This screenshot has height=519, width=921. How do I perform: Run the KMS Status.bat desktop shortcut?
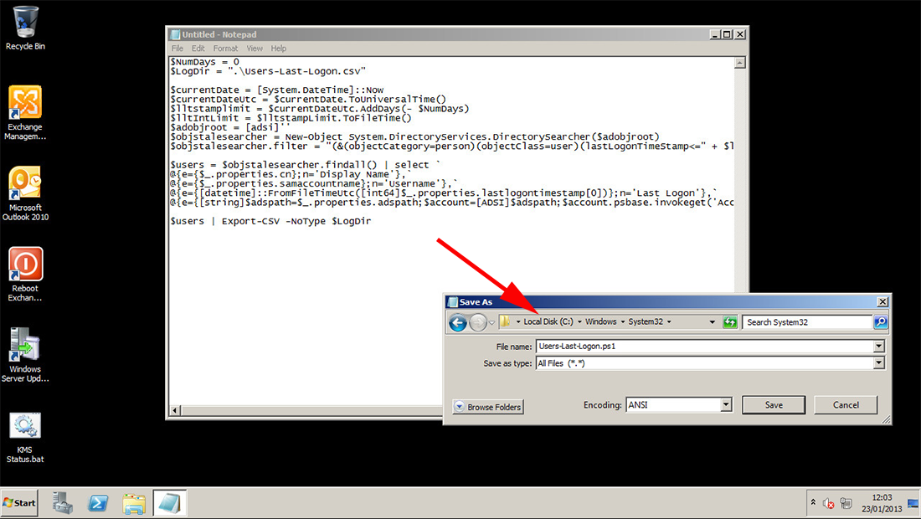[25, 427]
